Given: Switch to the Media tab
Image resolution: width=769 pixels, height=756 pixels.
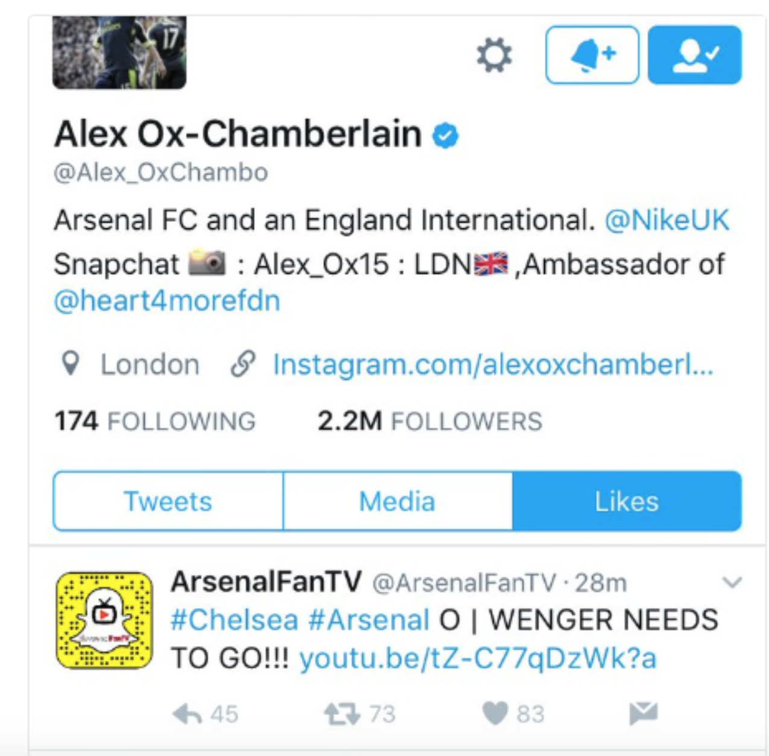Looking at the screenshot, I should coord(397,502).
